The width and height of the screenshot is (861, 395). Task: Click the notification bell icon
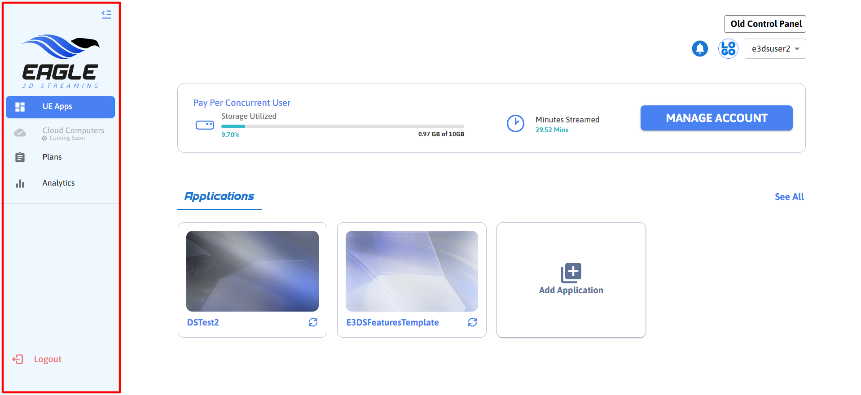pos(699,48)
